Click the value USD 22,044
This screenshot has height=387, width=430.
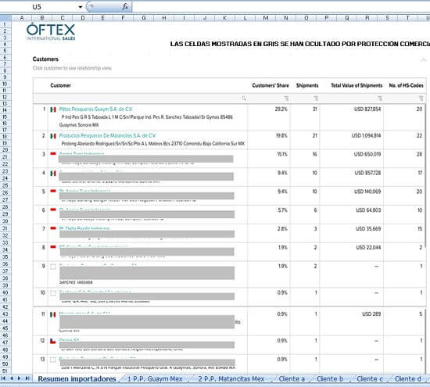click(368, 247)
